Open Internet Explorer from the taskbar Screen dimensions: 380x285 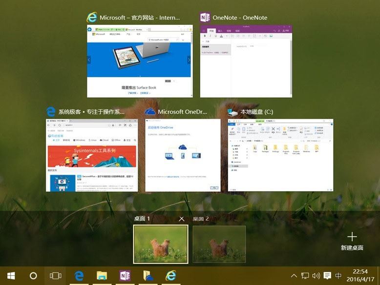point(170,276)
